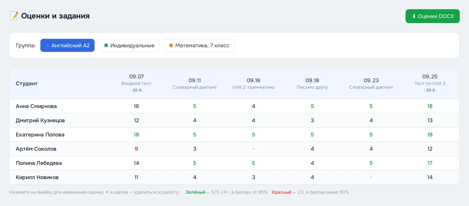
Task: Edit Дмитрий Кузнецов's 09.25 score of 13
Action: (430, 120)
